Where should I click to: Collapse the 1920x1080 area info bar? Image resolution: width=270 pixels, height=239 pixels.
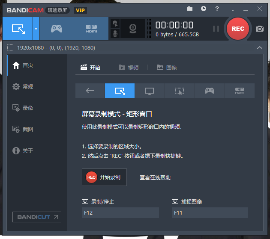[x=259, y=47]
